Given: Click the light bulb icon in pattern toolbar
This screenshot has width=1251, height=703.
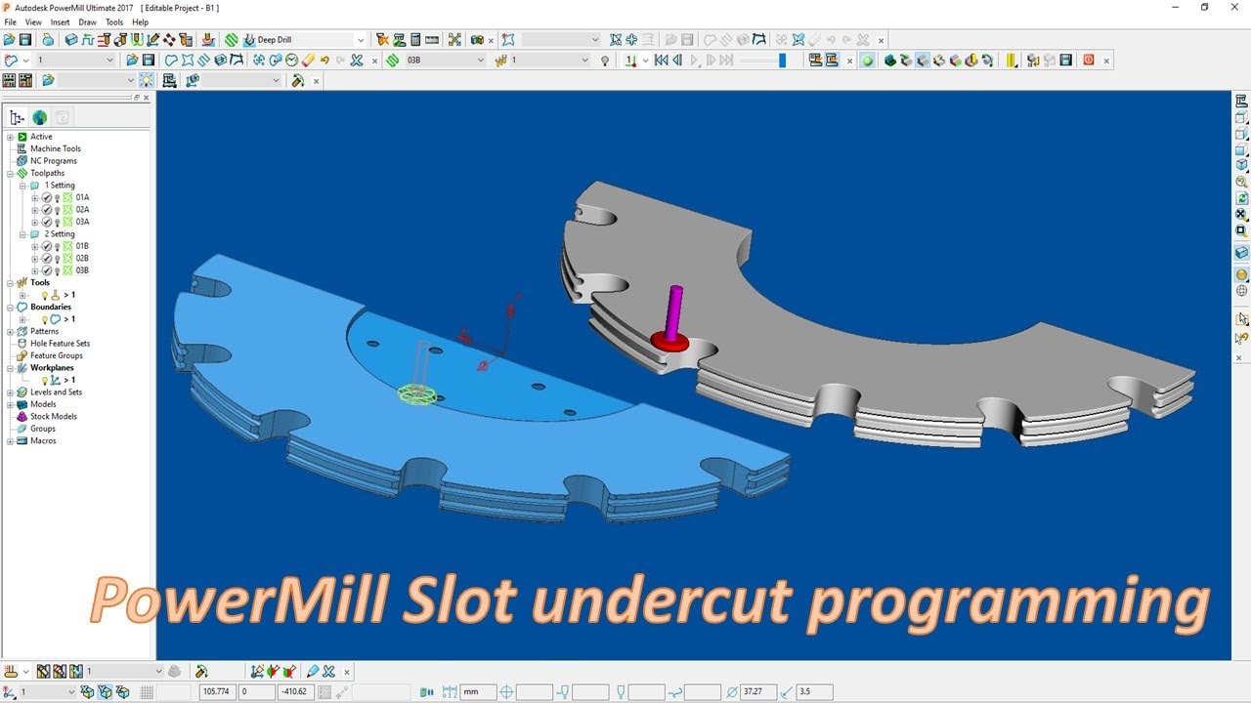Looking at the screenshot, I should click(x=147, y=81).
